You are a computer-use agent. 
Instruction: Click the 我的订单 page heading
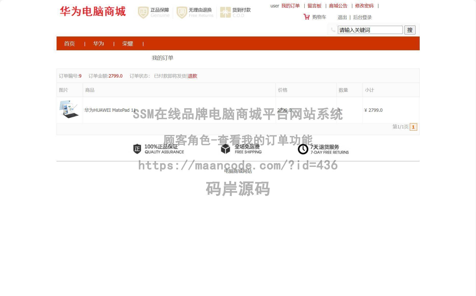[x=163, y=58]
